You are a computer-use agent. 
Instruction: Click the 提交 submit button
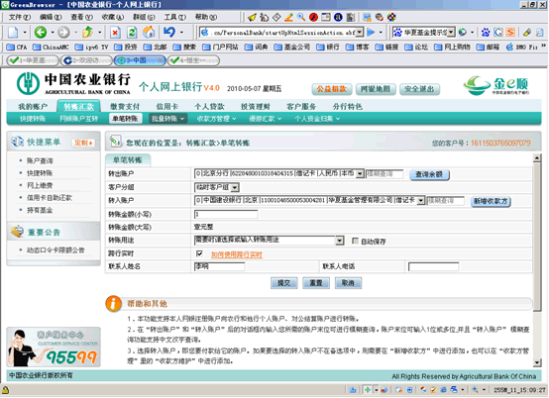click(284, 283)
